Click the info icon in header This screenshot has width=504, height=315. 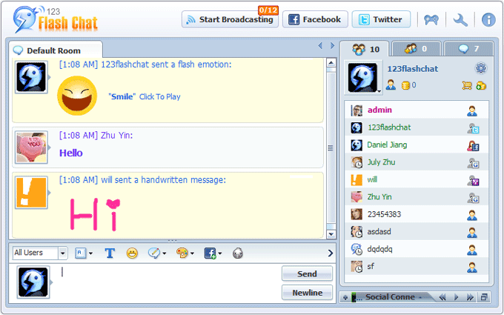pyautogui.click(x=488, y=20)
